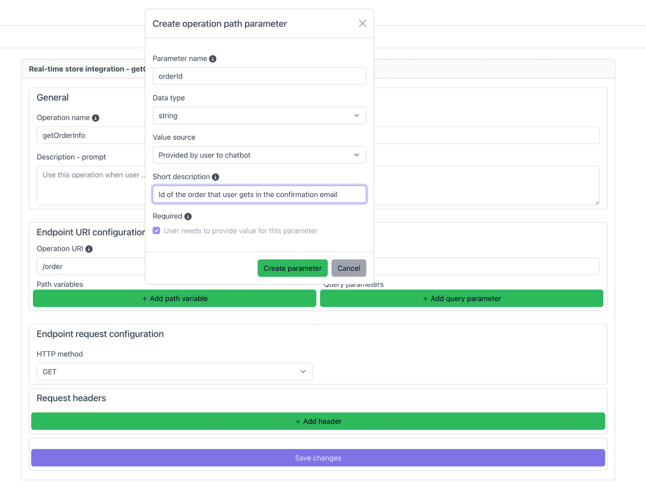
Task: Click the Parameter name field containing orderId
Action: coord(259,76)
